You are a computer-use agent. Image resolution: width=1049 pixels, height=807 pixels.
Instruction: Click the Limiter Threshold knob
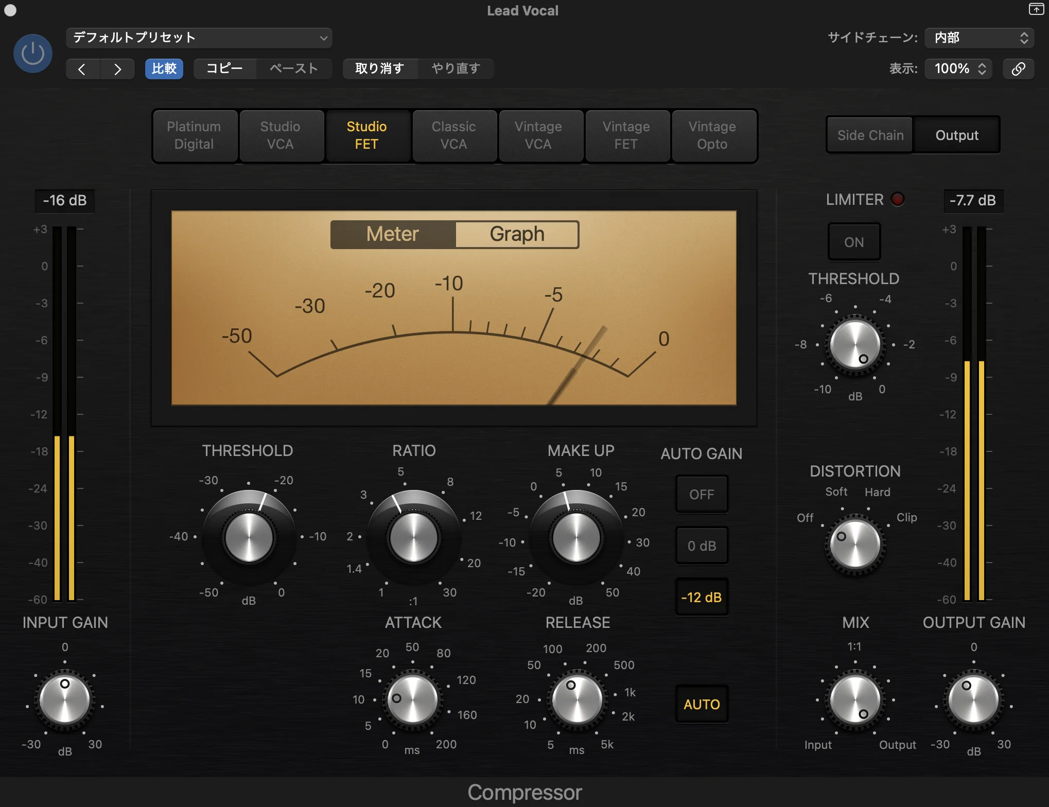click(855, 345)
